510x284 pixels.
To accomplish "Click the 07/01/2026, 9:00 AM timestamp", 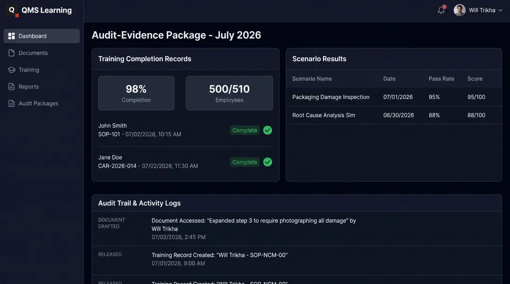I will 178,264.
